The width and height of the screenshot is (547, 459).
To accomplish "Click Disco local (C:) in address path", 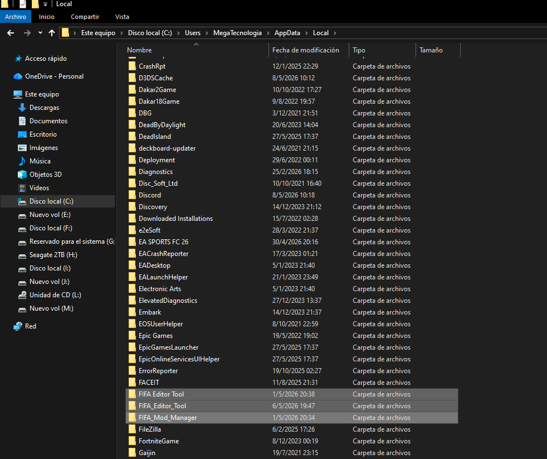I will coord(150,33).
